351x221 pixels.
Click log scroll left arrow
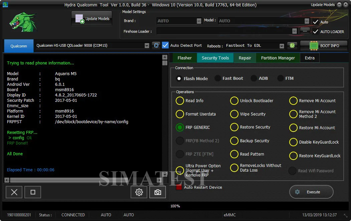coord(7,180)
